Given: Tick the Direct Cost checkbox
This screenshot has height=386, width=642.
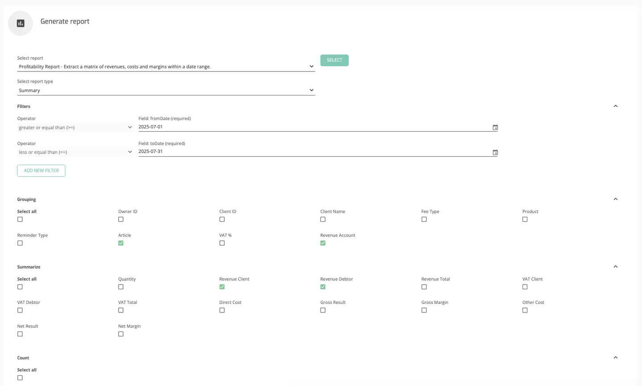Looking at the screenshot, I should (222, 310).
